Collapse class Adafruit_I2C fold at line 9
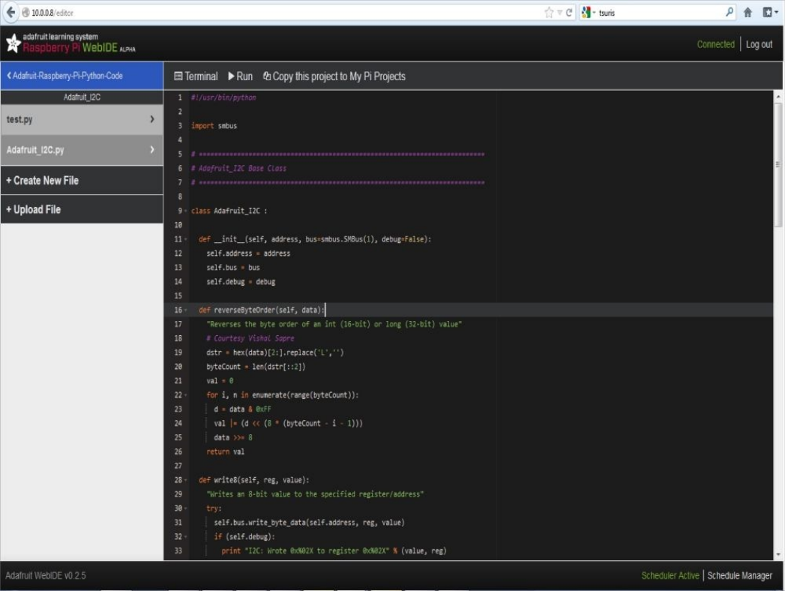Image resolution: width=785 pixels, height=591 pixels. coord(186,211)
